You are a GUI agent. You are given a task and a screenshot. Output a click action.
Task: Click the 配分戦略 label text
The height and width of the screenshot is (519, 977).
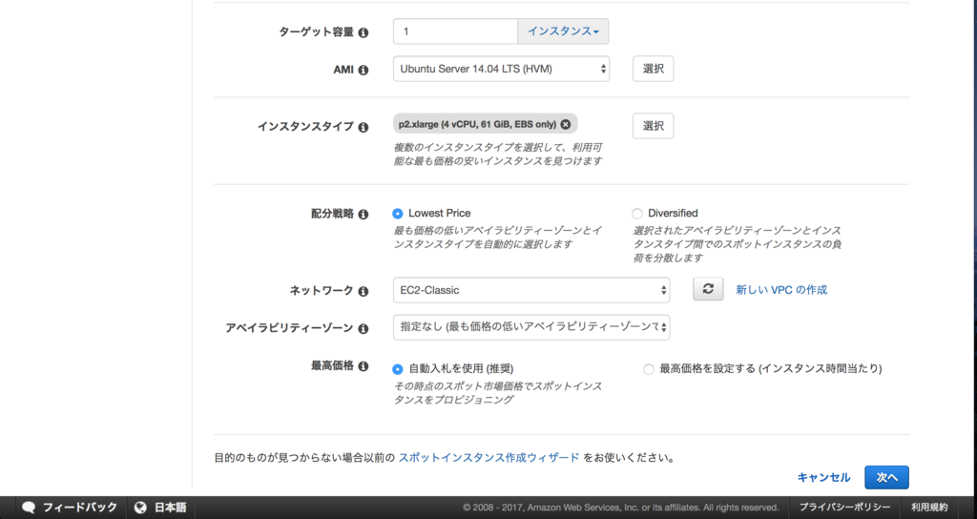332,214
